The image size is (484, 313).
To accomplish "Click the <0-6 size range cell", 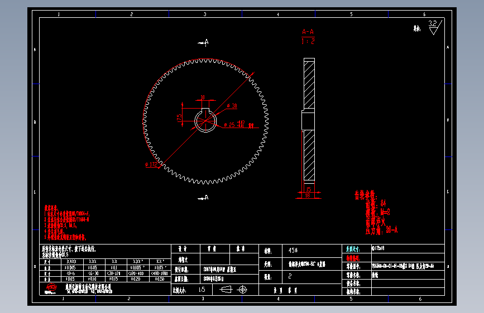I will 71,273.
